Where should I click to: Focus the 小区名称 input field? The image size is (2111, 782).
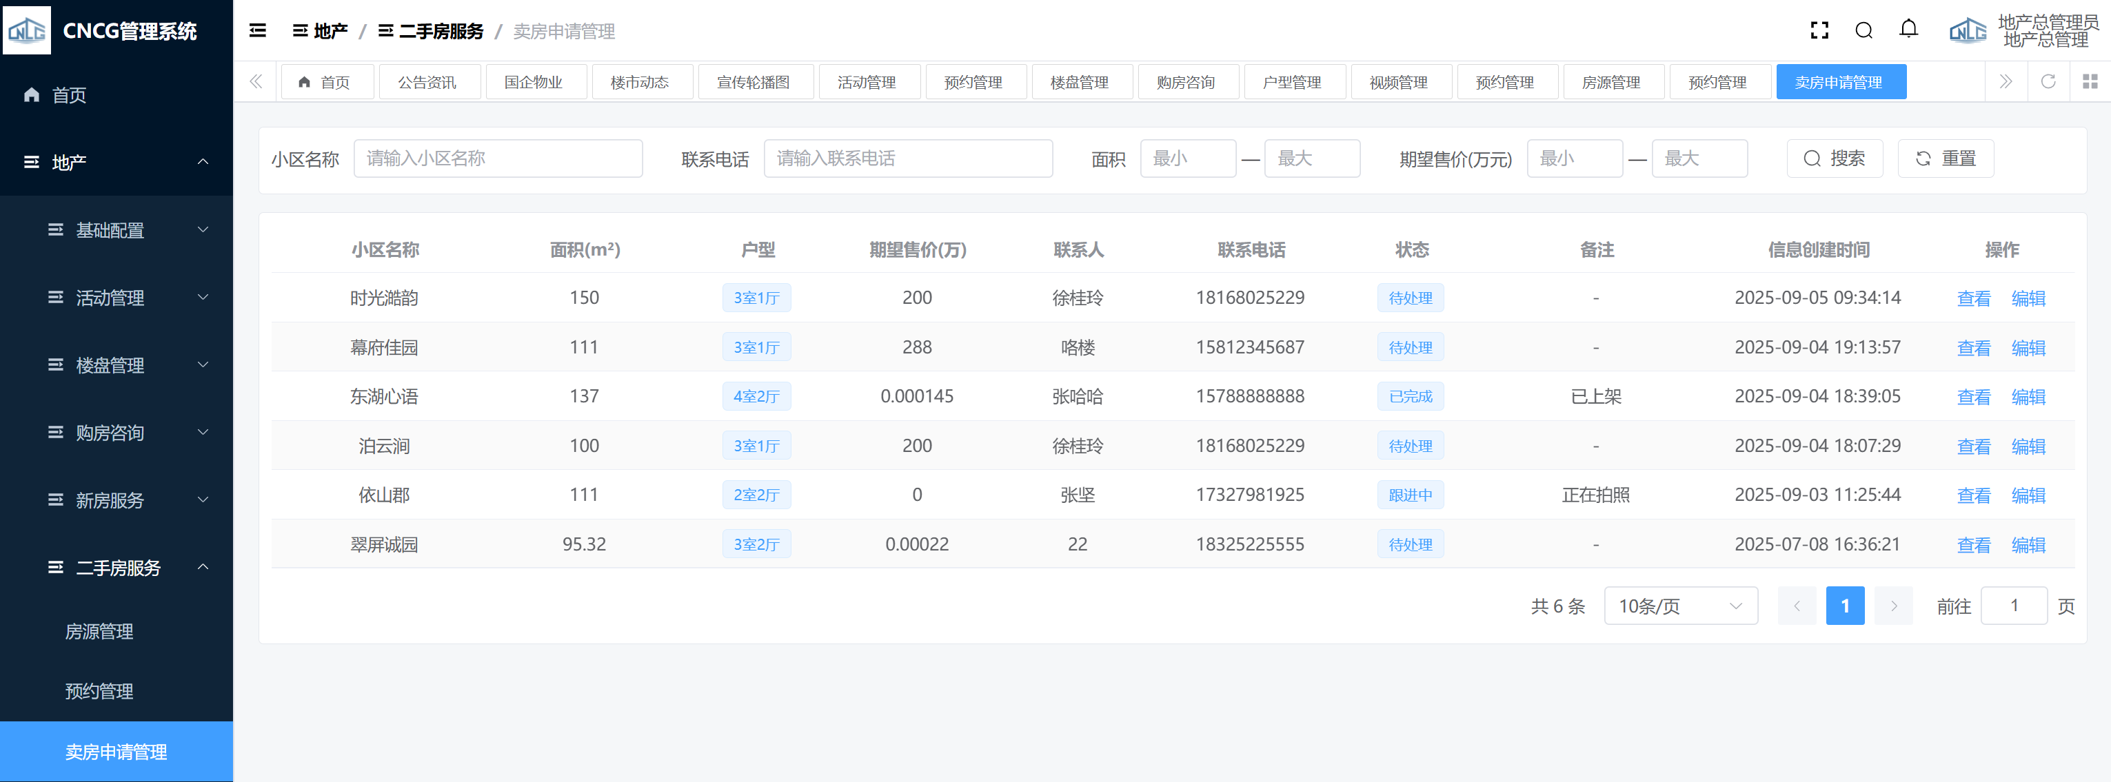click(498, 158)
